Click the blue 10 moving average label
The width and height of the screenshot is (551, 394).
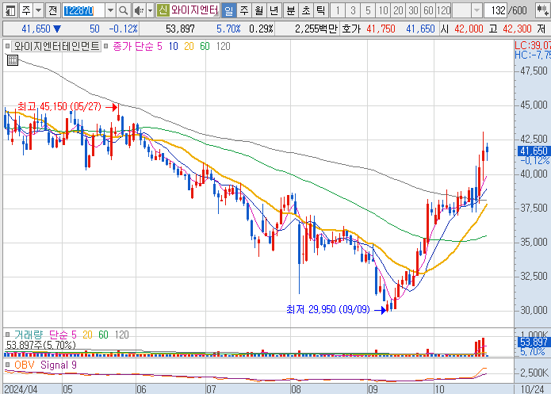(174, 46)
